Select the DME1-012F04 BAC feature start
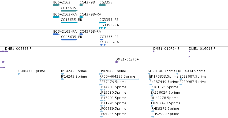 click(x=117, y=62)
